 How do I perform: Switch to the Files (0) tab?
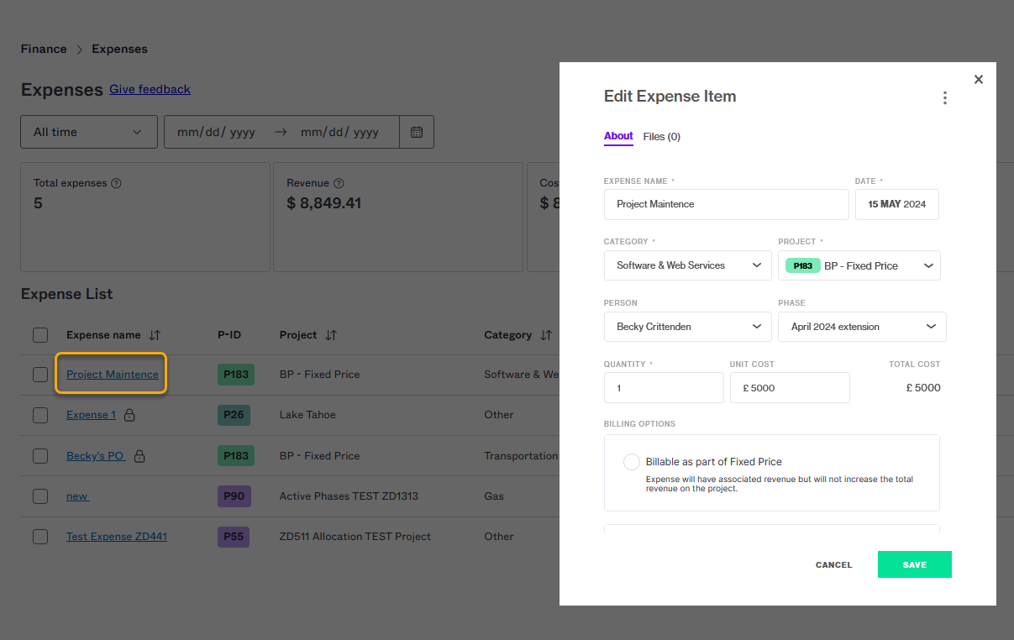pos(662,136)
